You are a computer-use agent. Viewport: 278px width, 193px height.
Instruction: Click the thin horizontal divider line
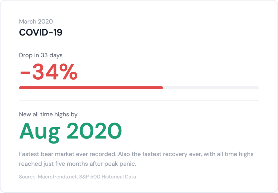[x=139, y=100]
